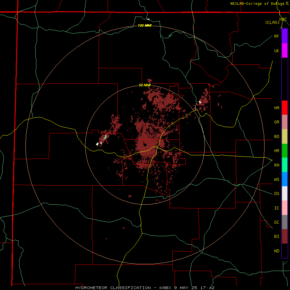
Task: Click the UK legend label
Action: click(276, 51)
